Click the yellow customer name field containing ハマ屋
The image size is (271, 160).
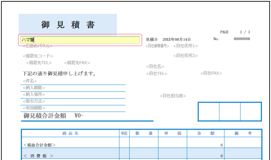click(80, 40)
